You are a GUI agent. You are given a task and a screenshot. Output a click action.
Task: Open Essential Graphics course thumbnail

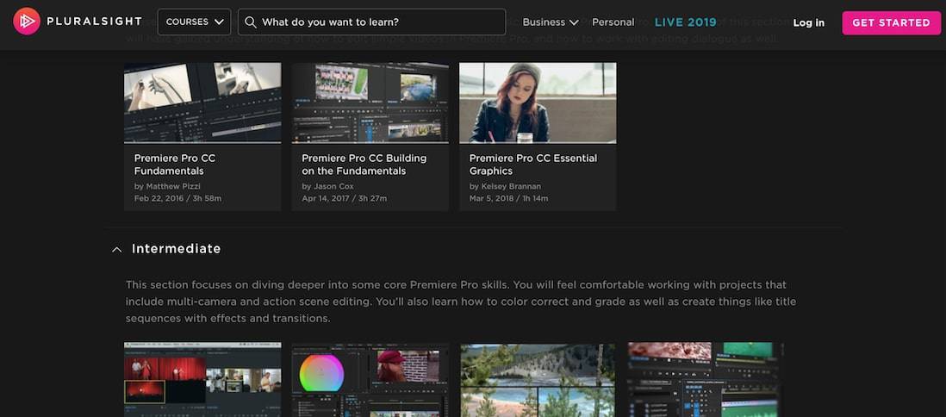point(538,103)
